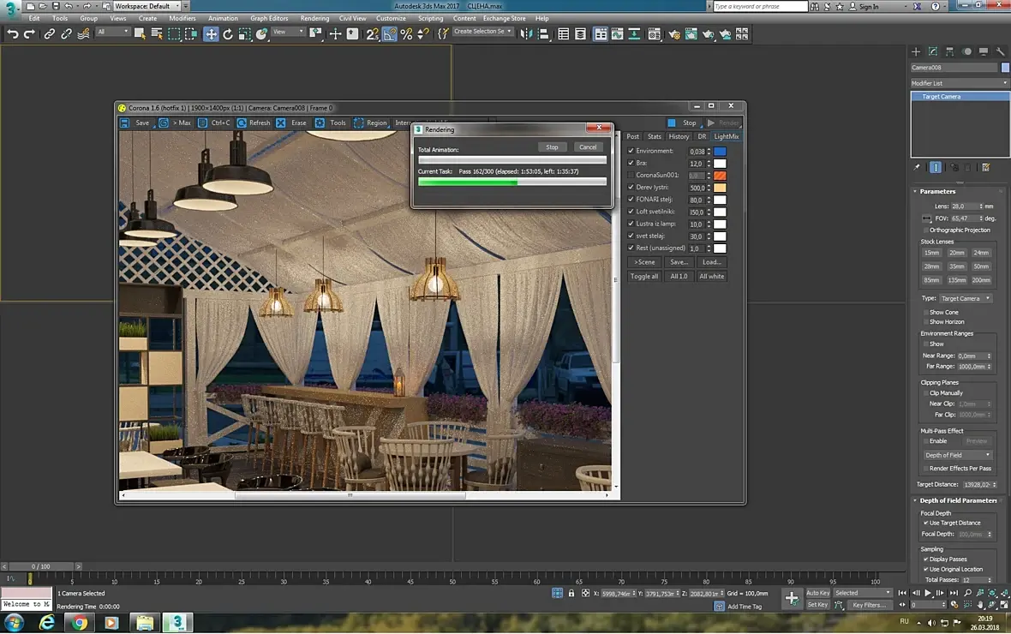Click the Corona Save icon
The width and height of the screenshot is (1011, 634).
(125, 123)
